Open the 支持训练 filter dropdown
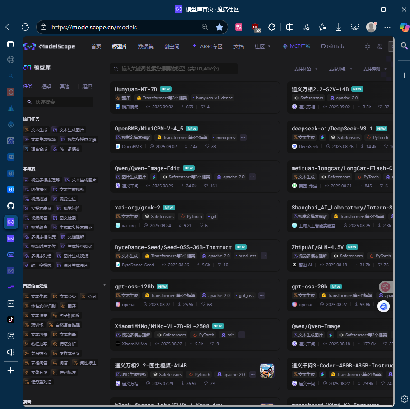The width and height of the screenshot is (410, 409). pos(340,69)
